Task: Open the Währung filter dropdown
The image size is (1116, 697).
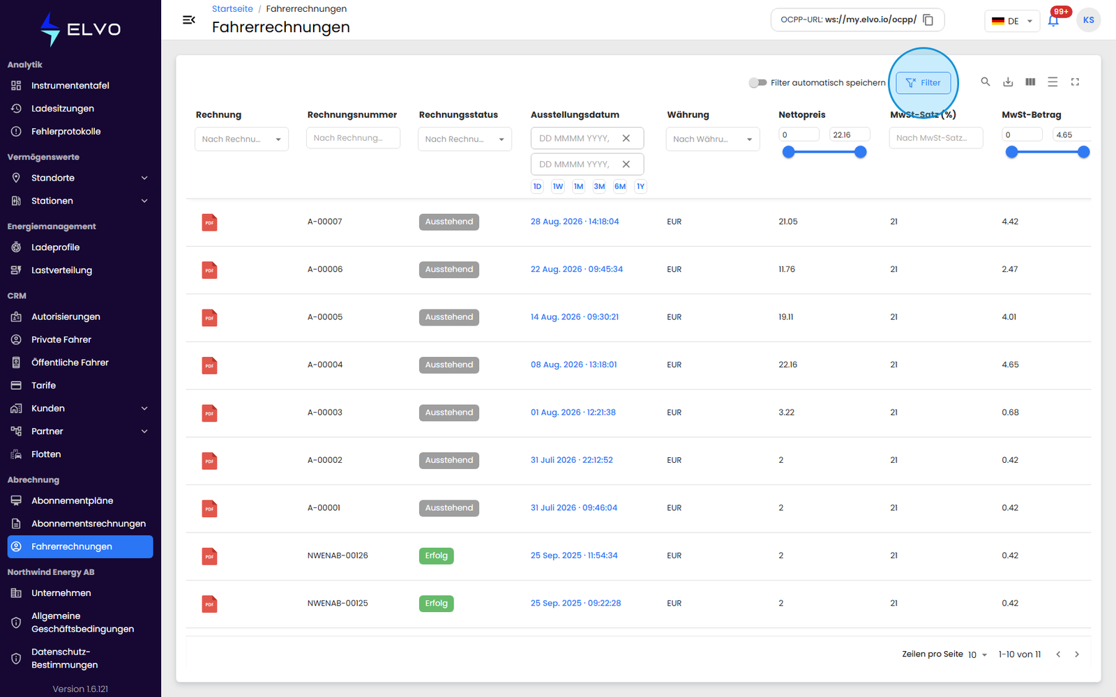Action: click(x=713, y=139)
